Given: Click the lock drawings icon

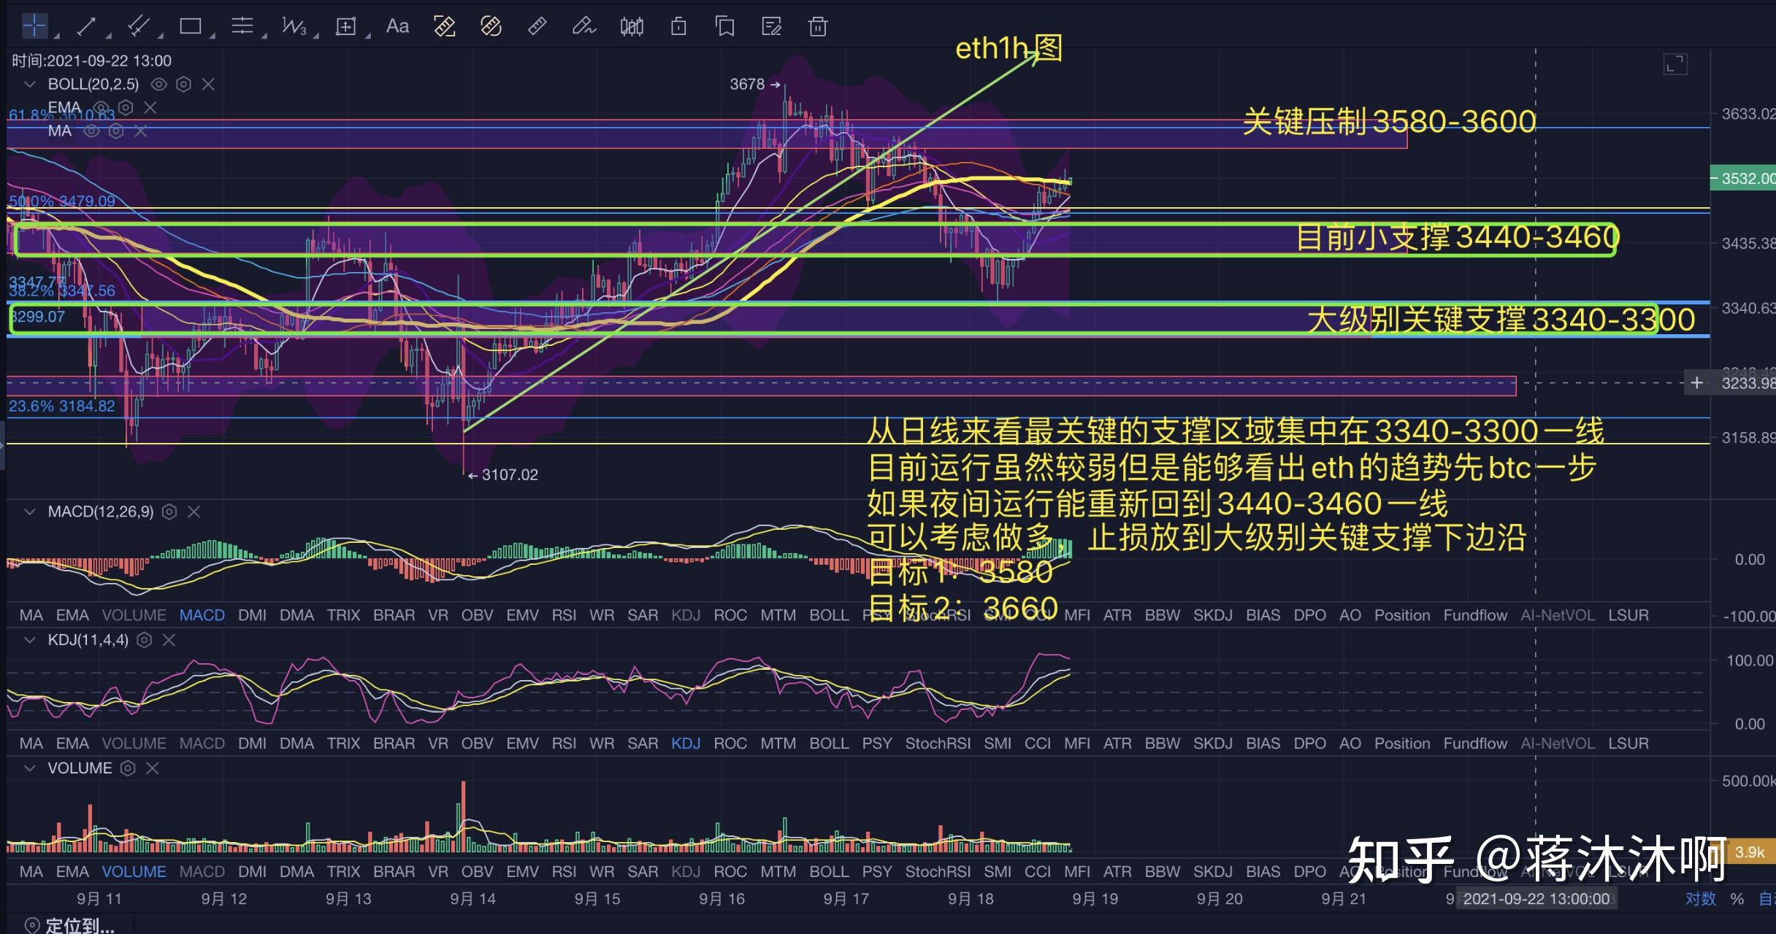Looking at the screenshot, I should (678, 27).
